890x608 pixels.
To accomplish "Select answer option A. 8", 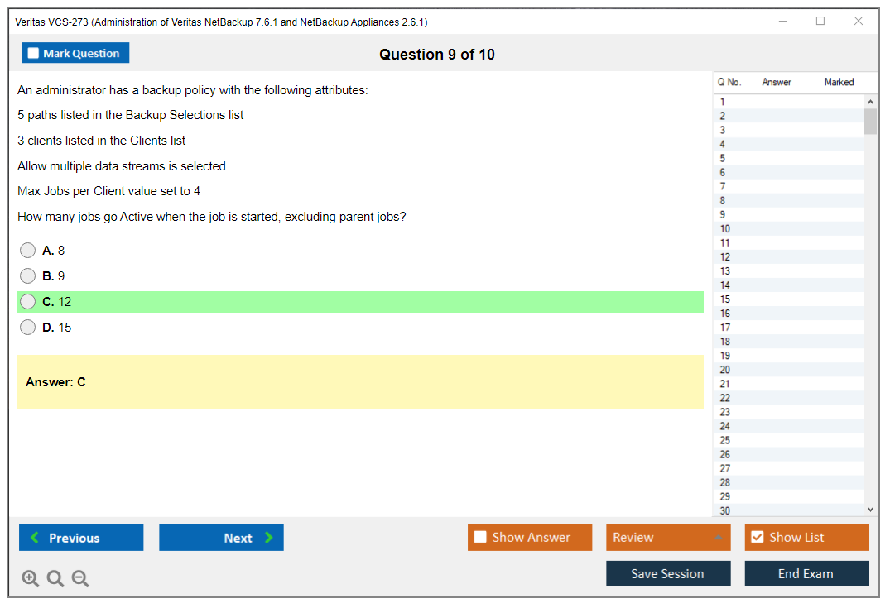I will point(28,251).
